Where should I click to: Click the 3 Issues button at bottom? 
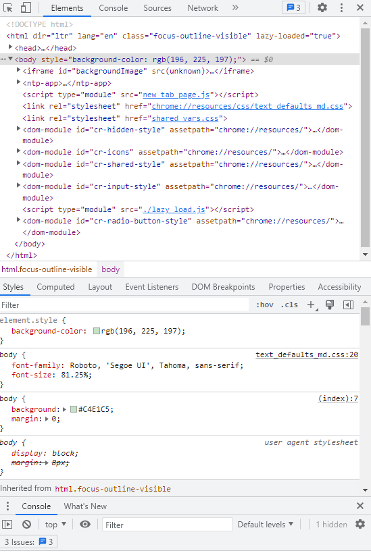(x=29, y=542)
